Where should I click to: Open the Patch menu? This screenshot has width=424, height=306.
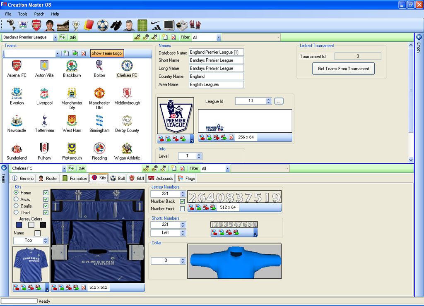(x=39, y=14)
